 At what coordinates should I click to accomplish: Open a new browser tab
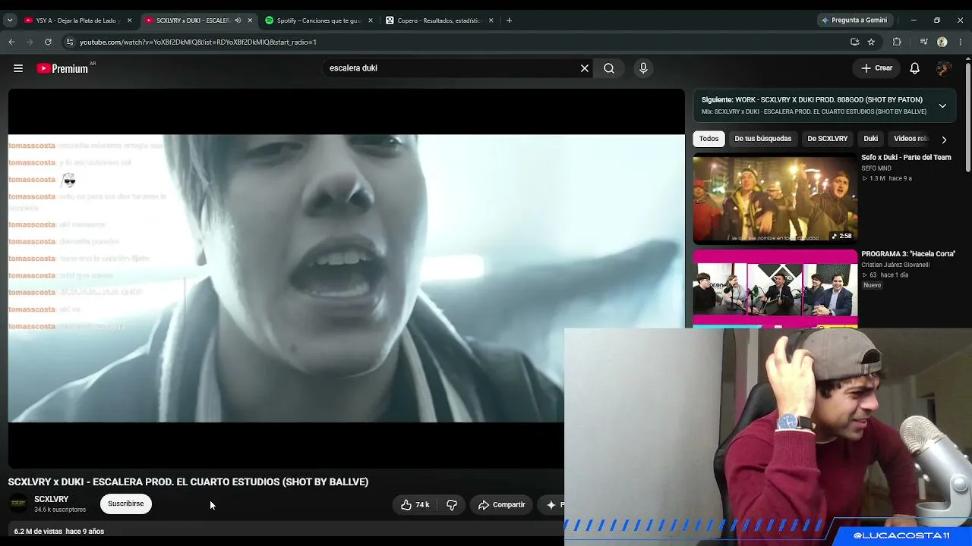[x=509, y=20]
